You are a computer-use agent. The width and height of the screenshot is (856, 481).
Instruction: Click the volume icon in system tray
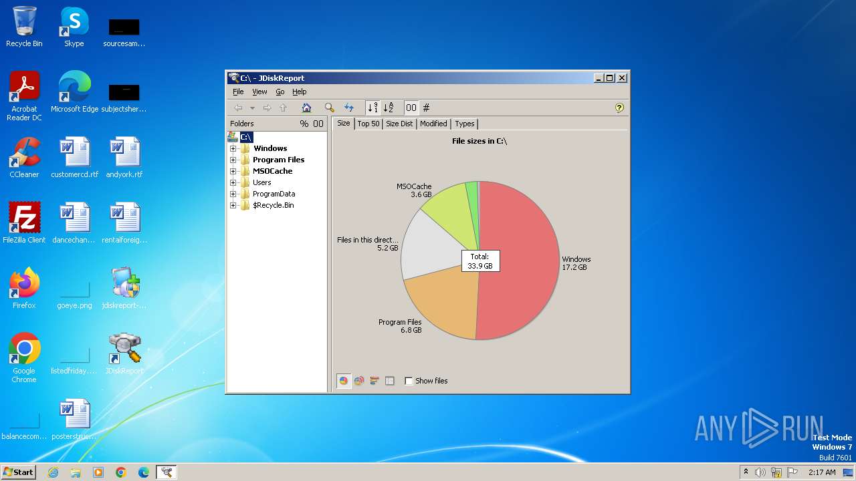(x=760, y=472)
